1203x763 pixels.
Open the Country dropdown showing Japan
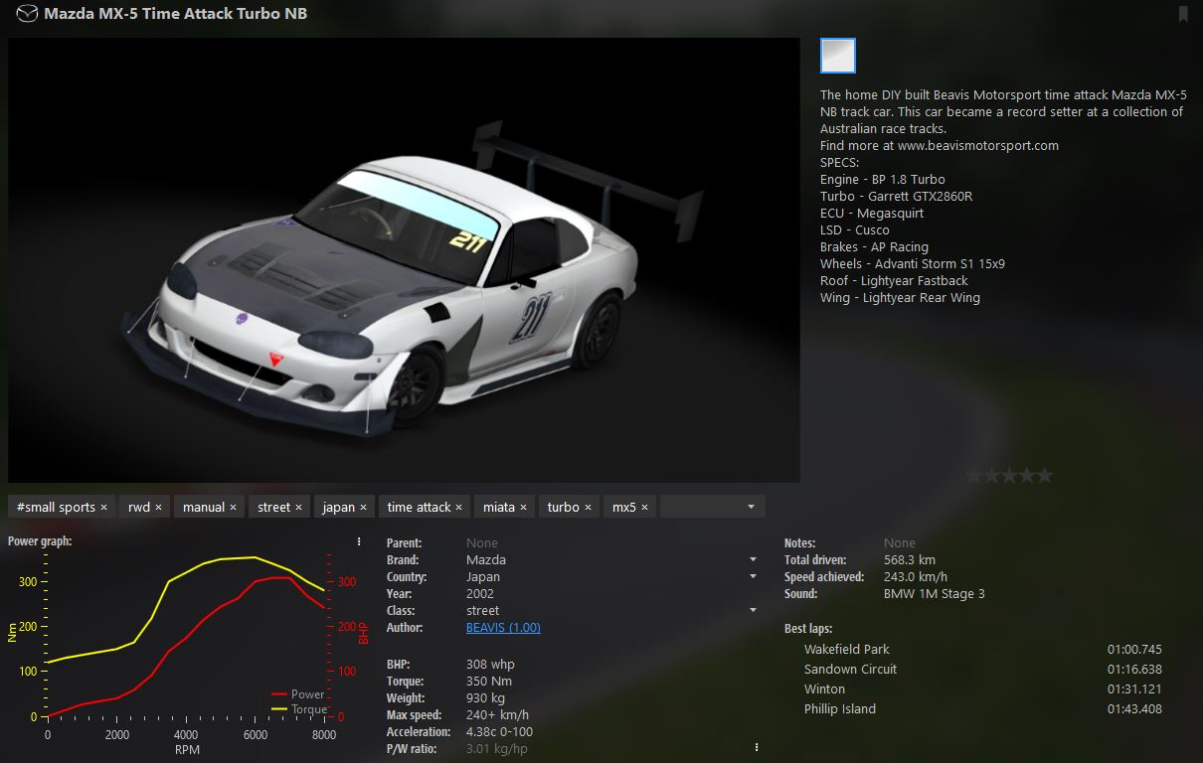pos(753,576)
